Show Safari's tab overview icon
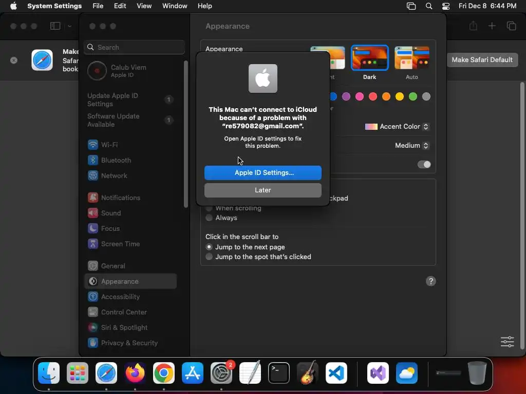The height and width of the screenshot is (394, 526). 511,26
